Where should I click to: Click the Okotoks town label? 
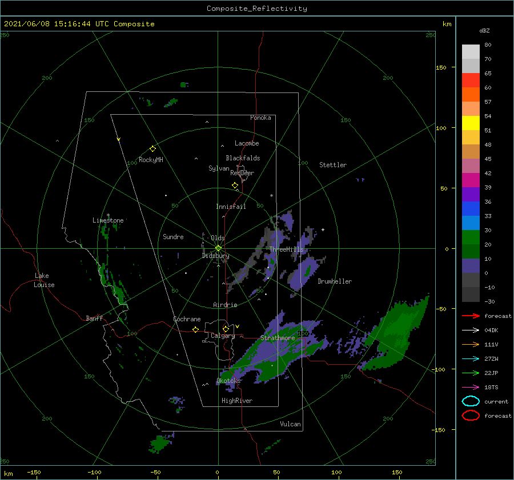click(x=228, y=381)
